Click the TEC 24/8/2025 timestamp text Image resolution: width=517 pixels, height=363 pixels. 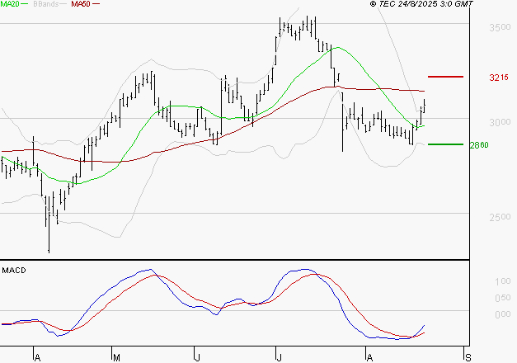(421, 4)
